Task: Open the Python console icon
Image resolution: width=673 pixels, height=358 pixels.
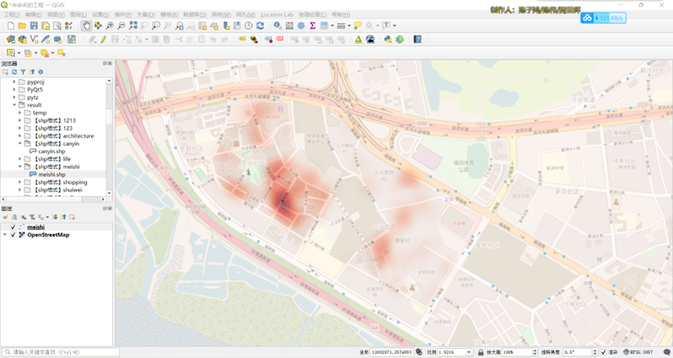Action: click(x=388, y=40)
